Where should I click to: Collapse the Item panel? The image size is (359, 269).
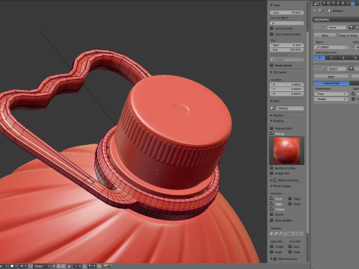tap(271, 101)
